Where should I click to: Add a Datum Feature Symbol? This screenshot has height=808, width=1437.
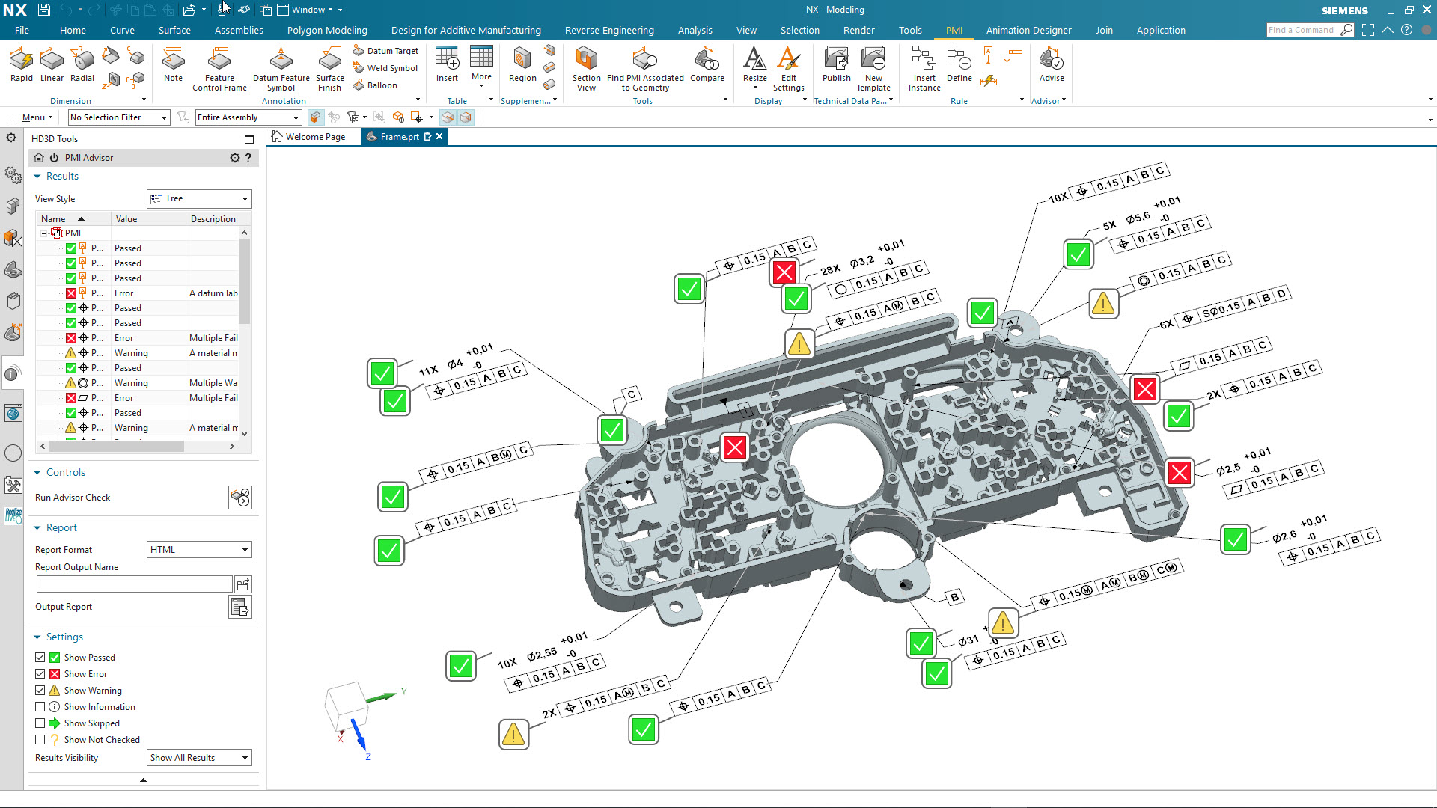click(x=281, y=67)
